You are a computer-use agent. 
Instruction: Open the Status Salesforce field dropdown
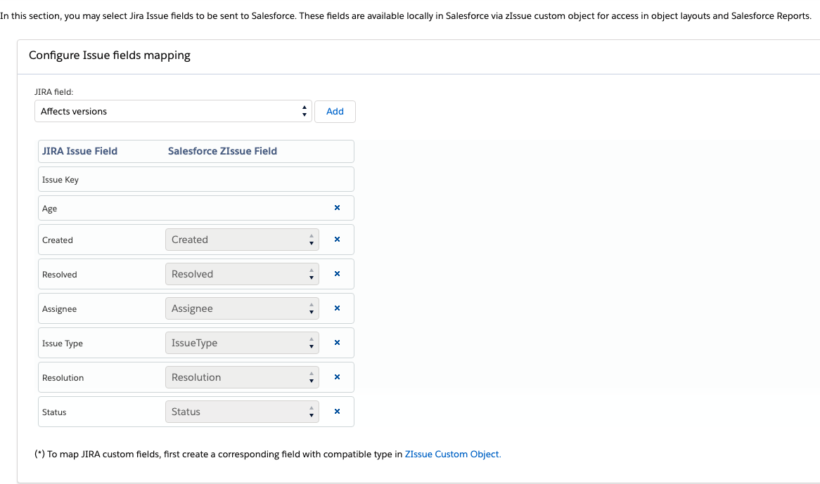click(242, 412)
